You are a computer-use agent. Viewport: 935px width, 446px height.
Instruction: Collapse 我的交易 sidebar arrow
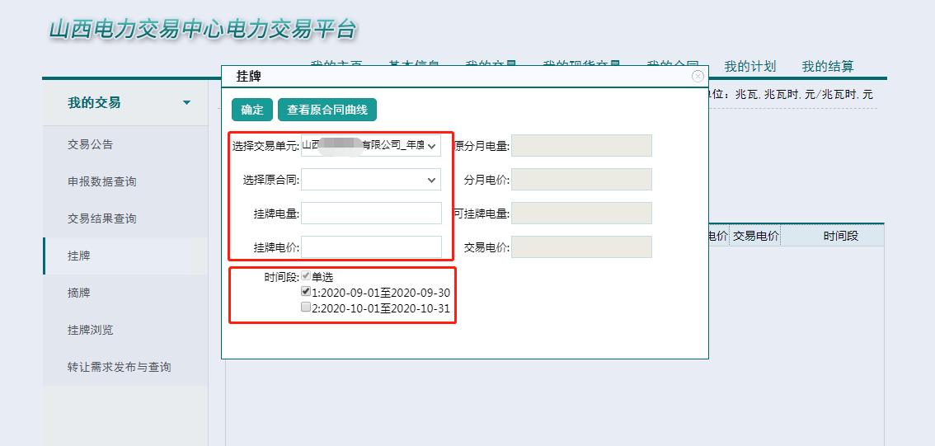pyautogui.click(x=186, y=103)
